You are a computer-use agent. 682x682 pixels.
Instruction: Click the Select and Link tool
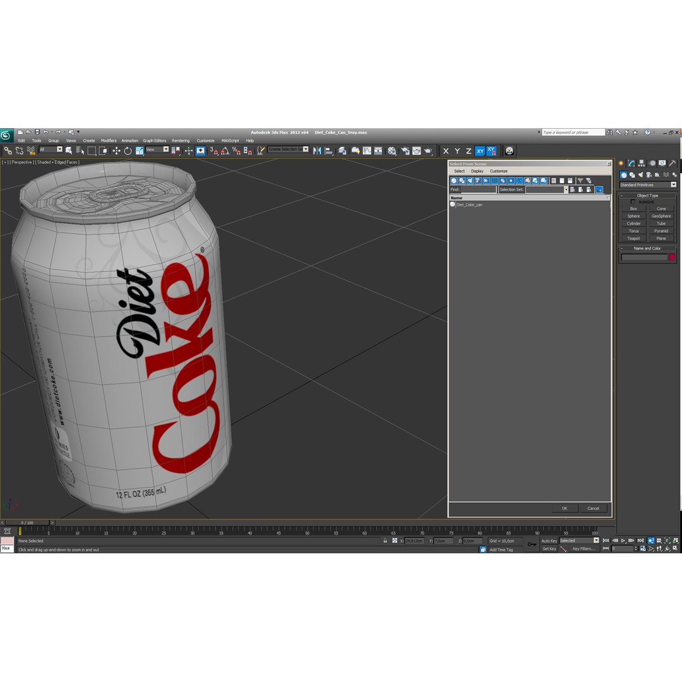coord(8,151)
